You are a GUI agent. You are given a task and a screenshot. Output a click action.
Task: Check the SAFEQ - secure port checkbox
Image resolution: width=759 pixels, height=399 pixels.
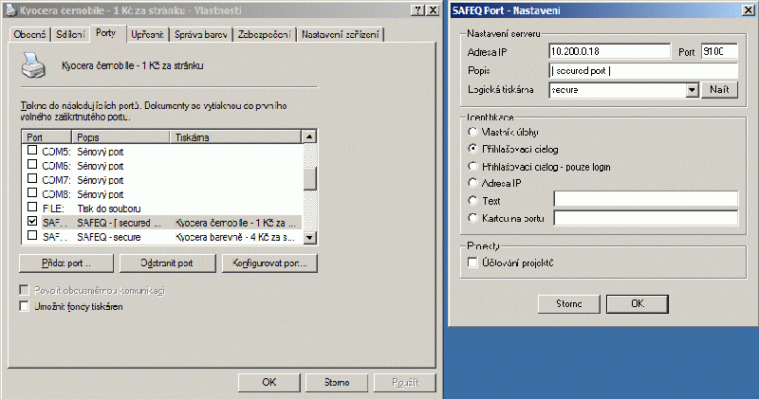pyautogui.click(x=32, y=236)
